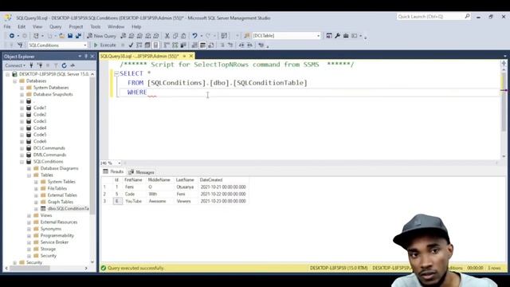Viewport: 510px width, 287px height.
Task: Click the Parse checkmark icon
Action: click(131, 45)
